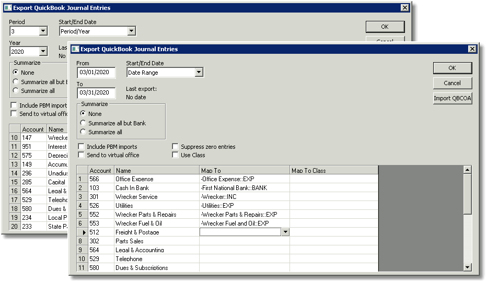Tick the Suppress zero entries checkbox

click(176, 147)
